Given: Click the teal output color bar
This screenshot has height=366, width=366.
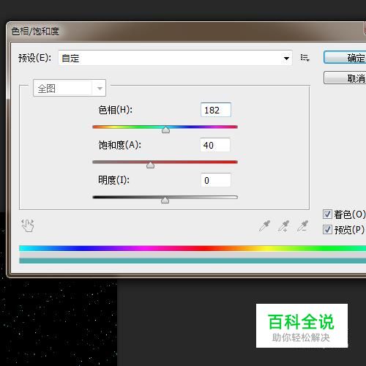Looking at the screenshot, I should (193, 261).
